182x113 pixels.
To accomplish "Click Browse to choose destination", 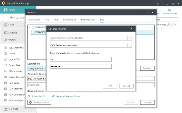I will [147, 68].
